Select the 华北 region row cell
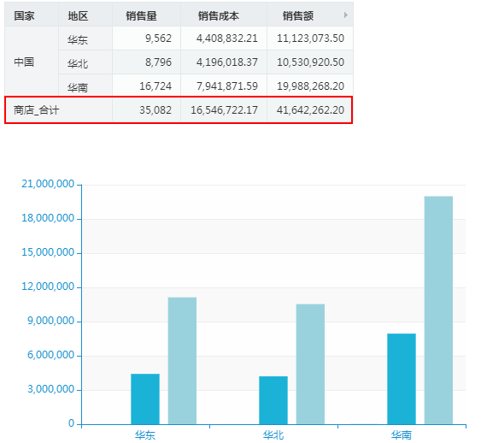 [x=85, y=62]
